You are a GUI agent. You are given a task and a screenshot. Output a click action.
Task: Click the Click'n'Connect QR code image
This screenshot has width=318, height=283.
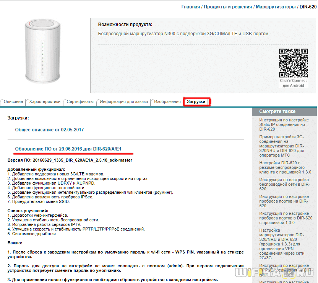coord(293,63)
